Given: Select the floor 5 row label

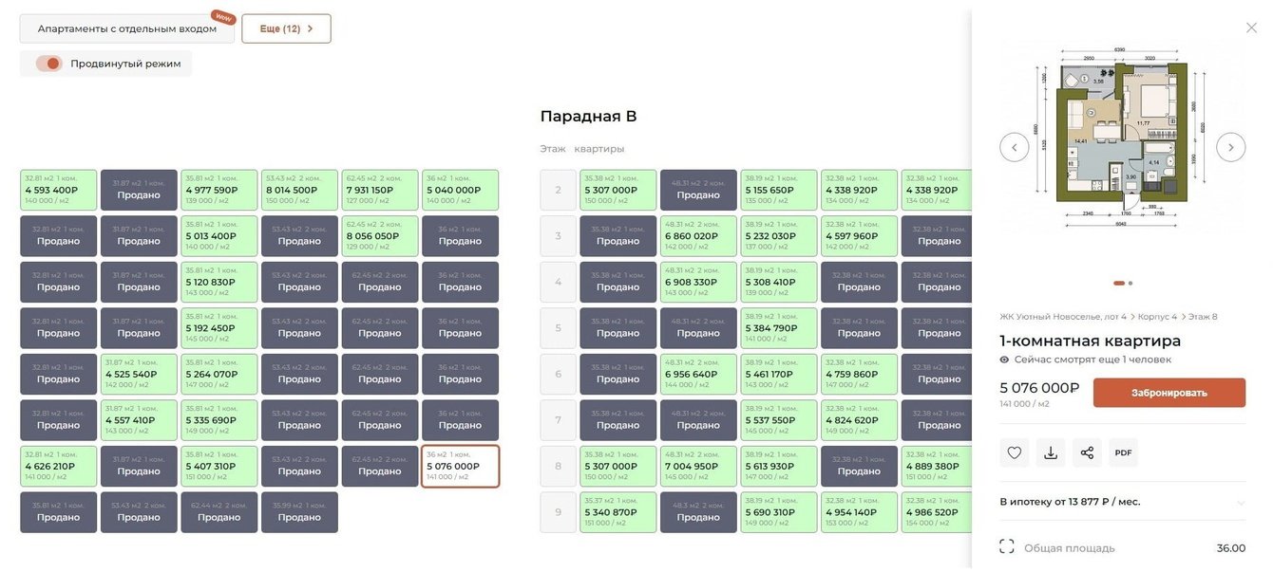Looking at the screenshot, I should pyautogui.click(x=558, y=328).
